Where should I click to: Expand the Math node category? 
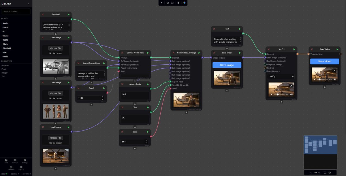5,44
